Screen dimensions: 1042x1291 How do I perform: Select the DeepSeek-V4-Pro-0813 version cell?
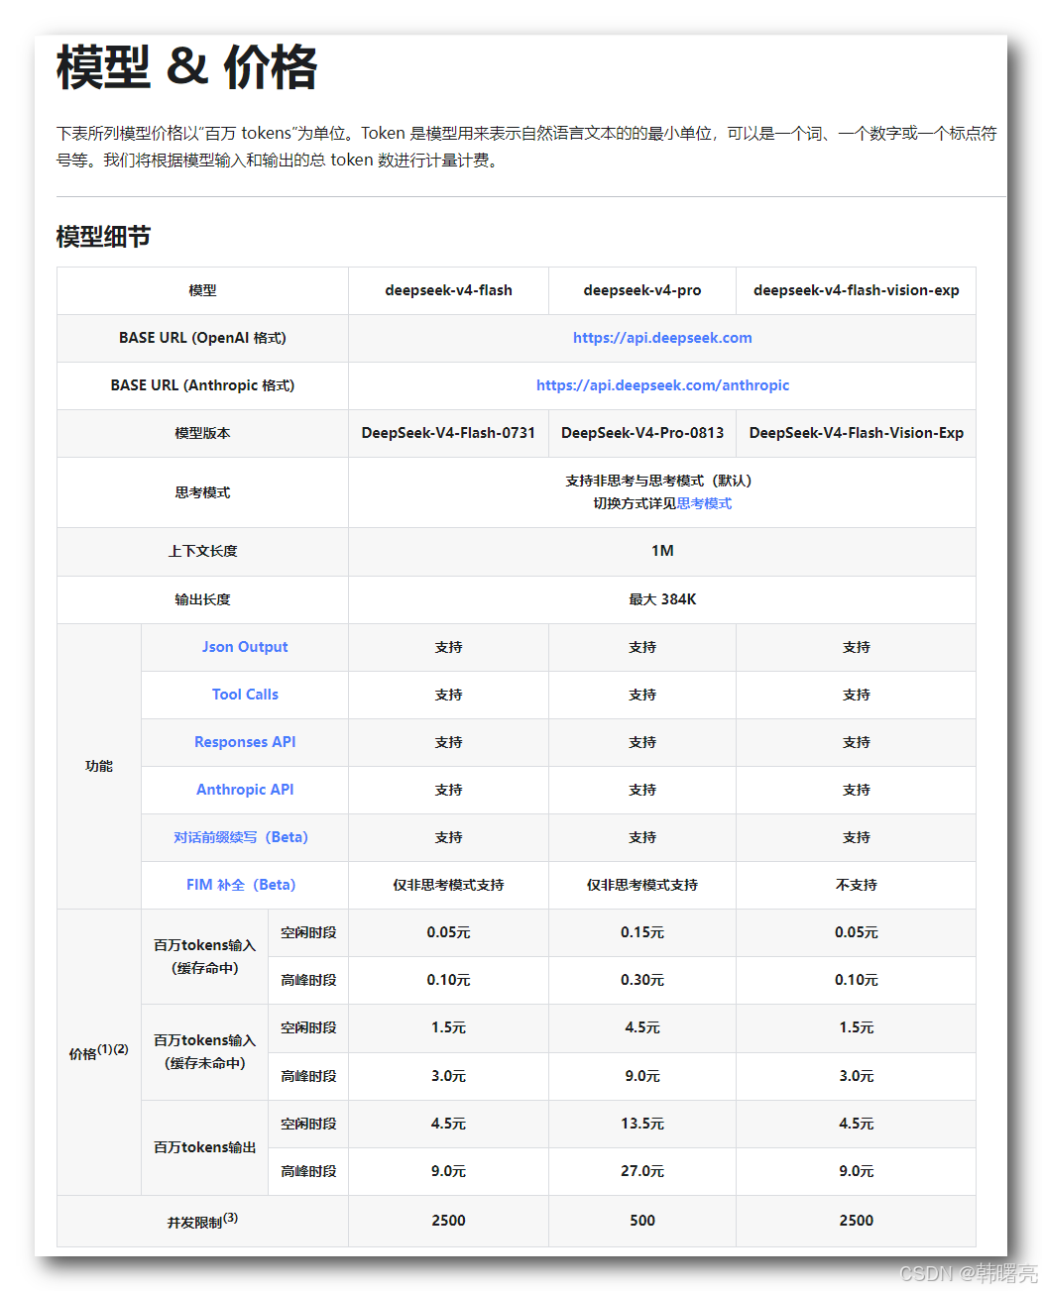642,433
